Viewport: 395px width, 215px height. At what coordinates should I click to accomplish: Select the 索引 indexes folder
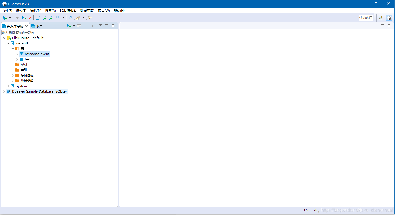point(24,70)
